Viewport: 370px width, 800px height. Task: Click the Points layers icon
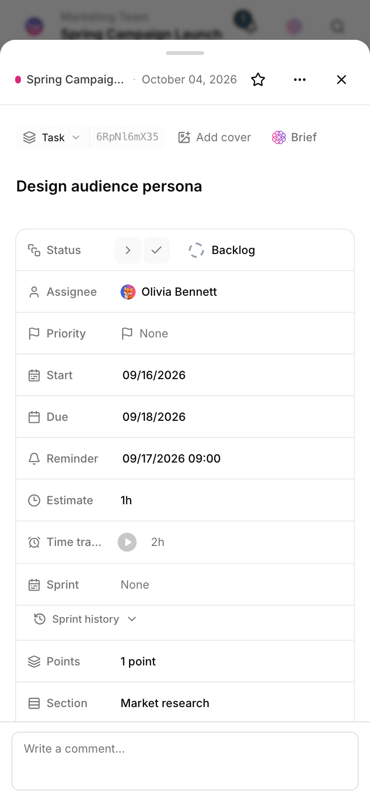[34, 662]
